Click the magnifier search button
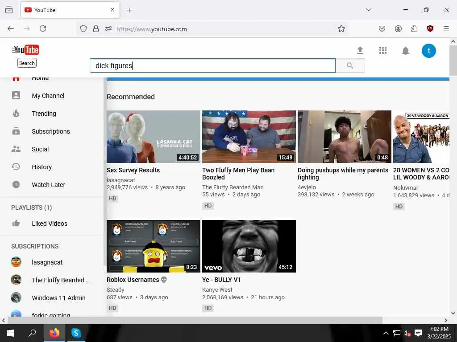This screenshot has height=342, width=457. point(350,65)
